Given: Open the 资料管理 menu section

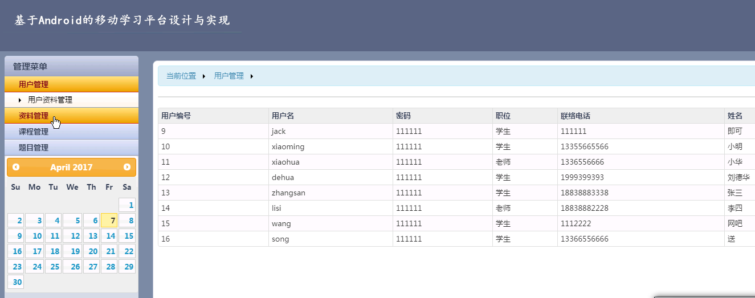Looking at the screenshot, I should [x=71, y=116].
